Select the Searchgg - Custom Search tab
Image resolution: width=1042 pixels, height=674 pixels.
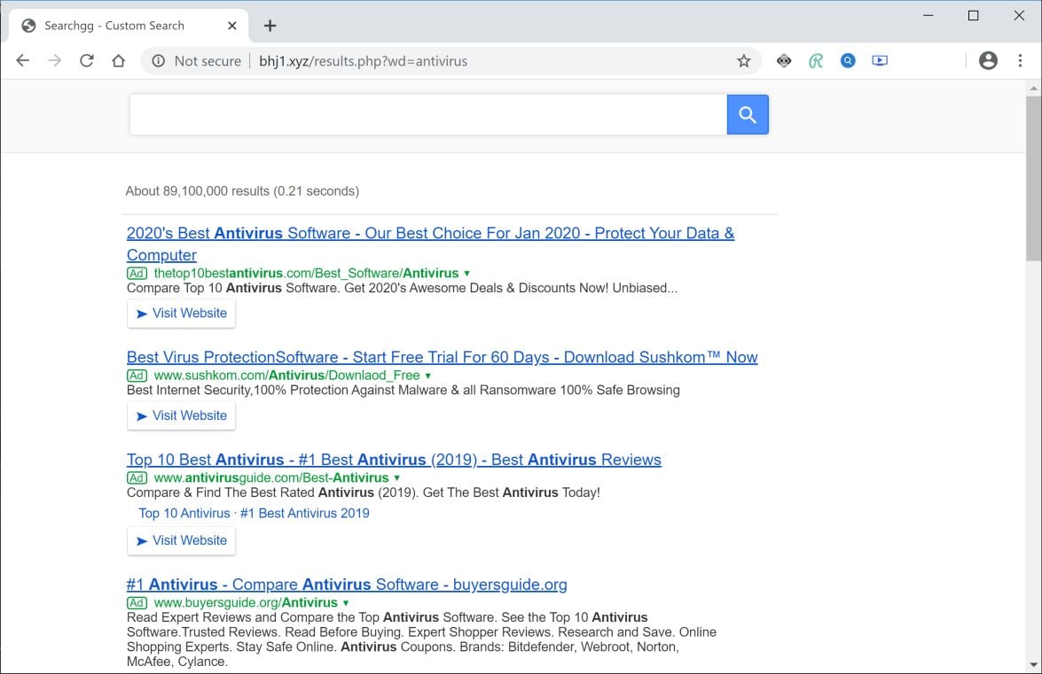pos(114,26)
